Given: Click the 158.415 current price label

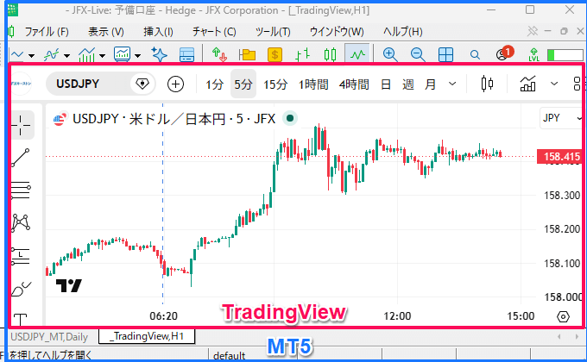Looking at the screenshot, I should (559, 156).
